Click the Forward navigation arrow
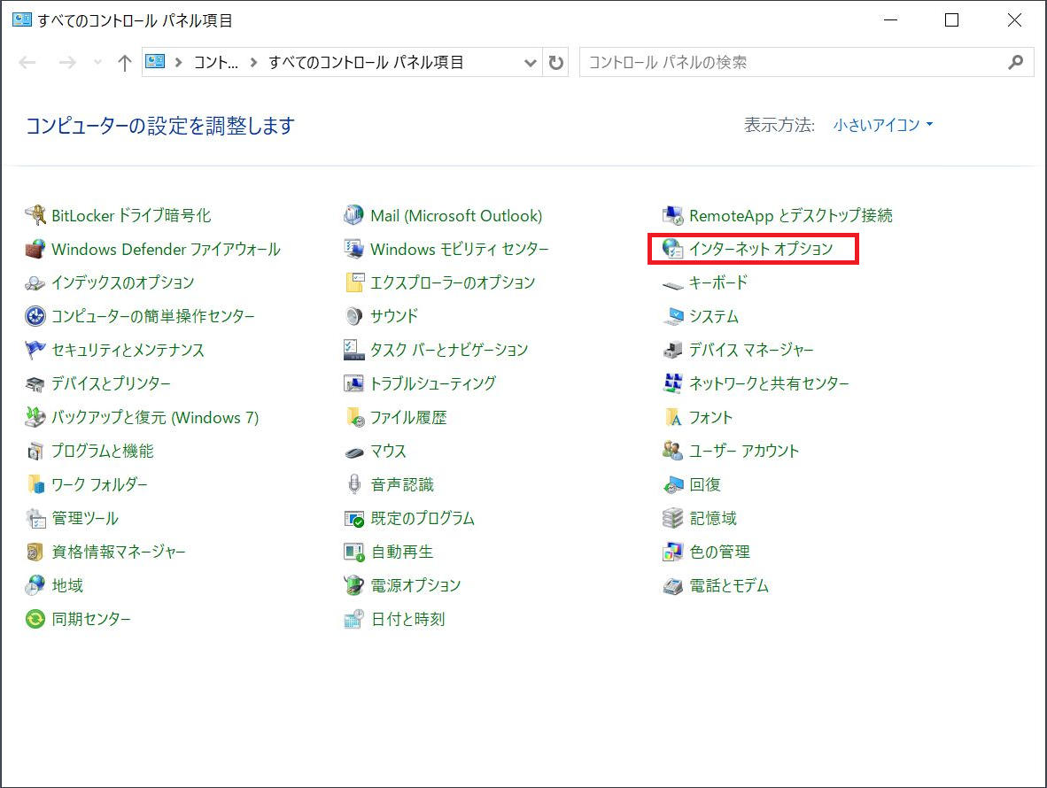 [x=67, y=63]
